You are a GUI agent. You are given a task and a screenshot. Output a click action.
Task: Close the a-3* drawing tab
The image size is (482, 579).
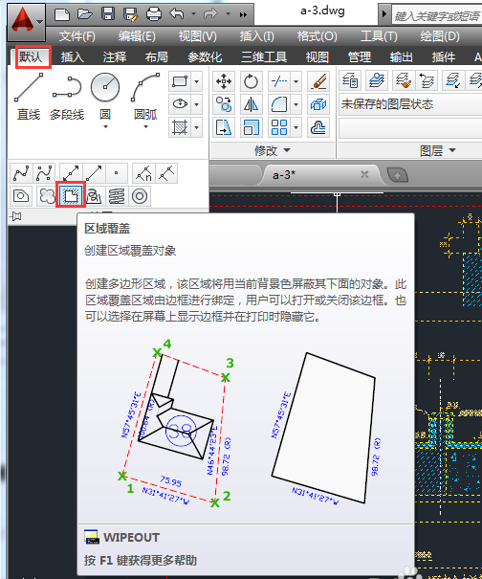pos(364,174)
